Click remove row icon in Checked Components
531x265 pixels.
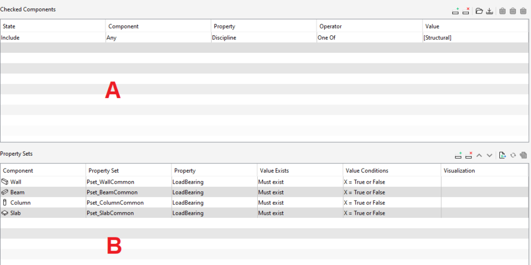point(466,10)
